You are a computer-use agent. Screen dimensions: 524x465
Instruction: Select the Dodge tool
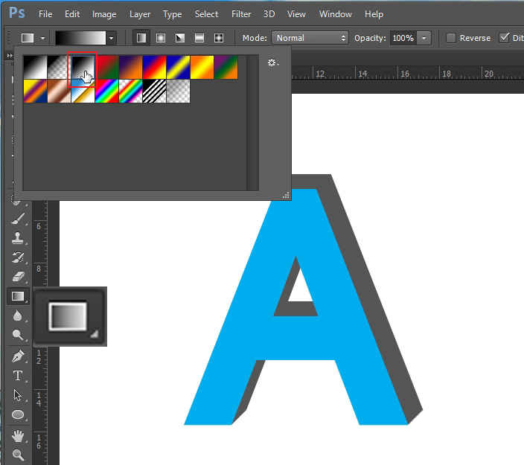[x=18, y=334]
